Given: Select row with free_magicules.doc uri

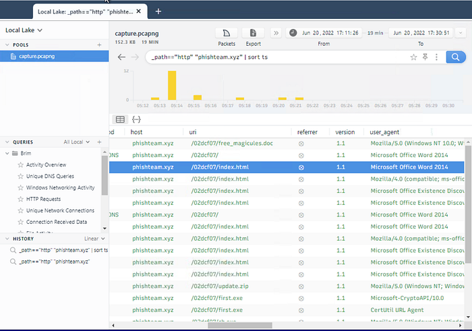Looking at the screenshot, I should (287, 144).
